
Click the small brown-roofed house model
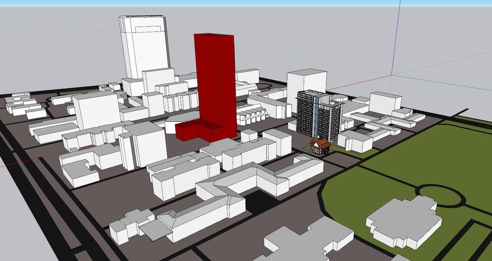pyautogui.click(x=320, y=146)
